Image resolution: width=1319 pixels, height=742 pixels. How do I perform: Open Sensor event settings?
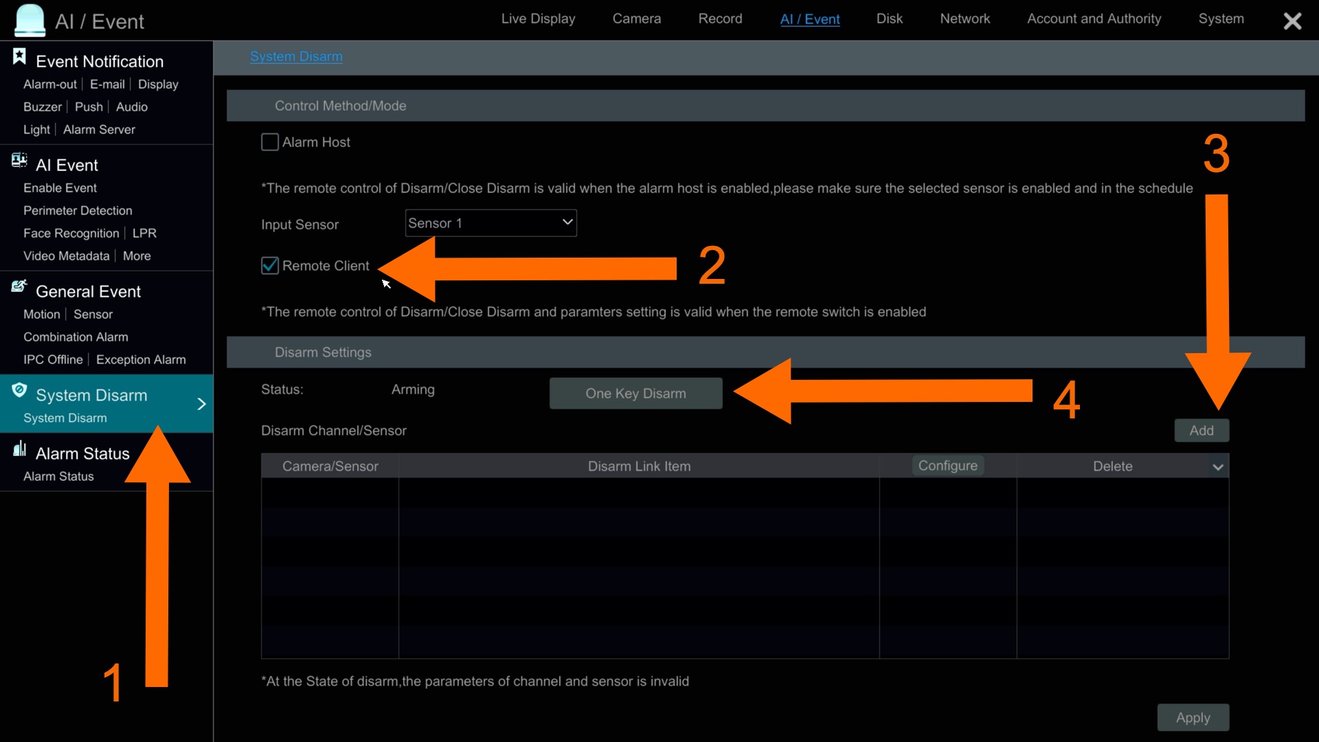tap(93, 315)
